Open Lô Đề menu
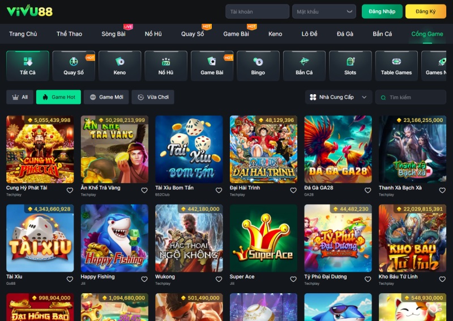The height and width of the screenshot is (321, 453). click(309, 34)
